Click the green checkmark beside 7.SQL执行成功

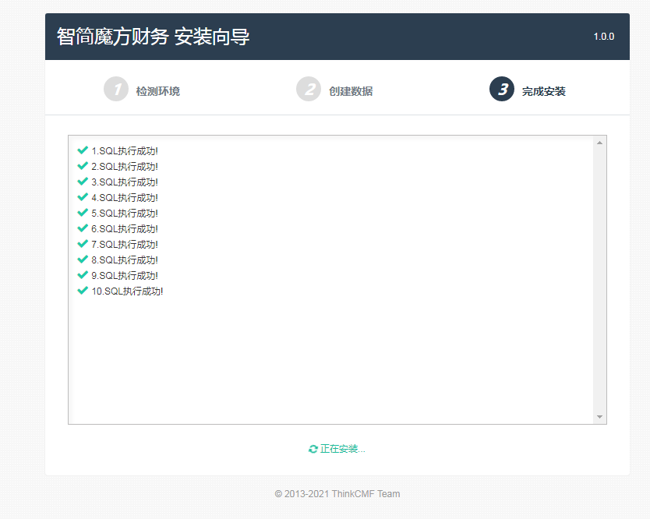[83, 244]
